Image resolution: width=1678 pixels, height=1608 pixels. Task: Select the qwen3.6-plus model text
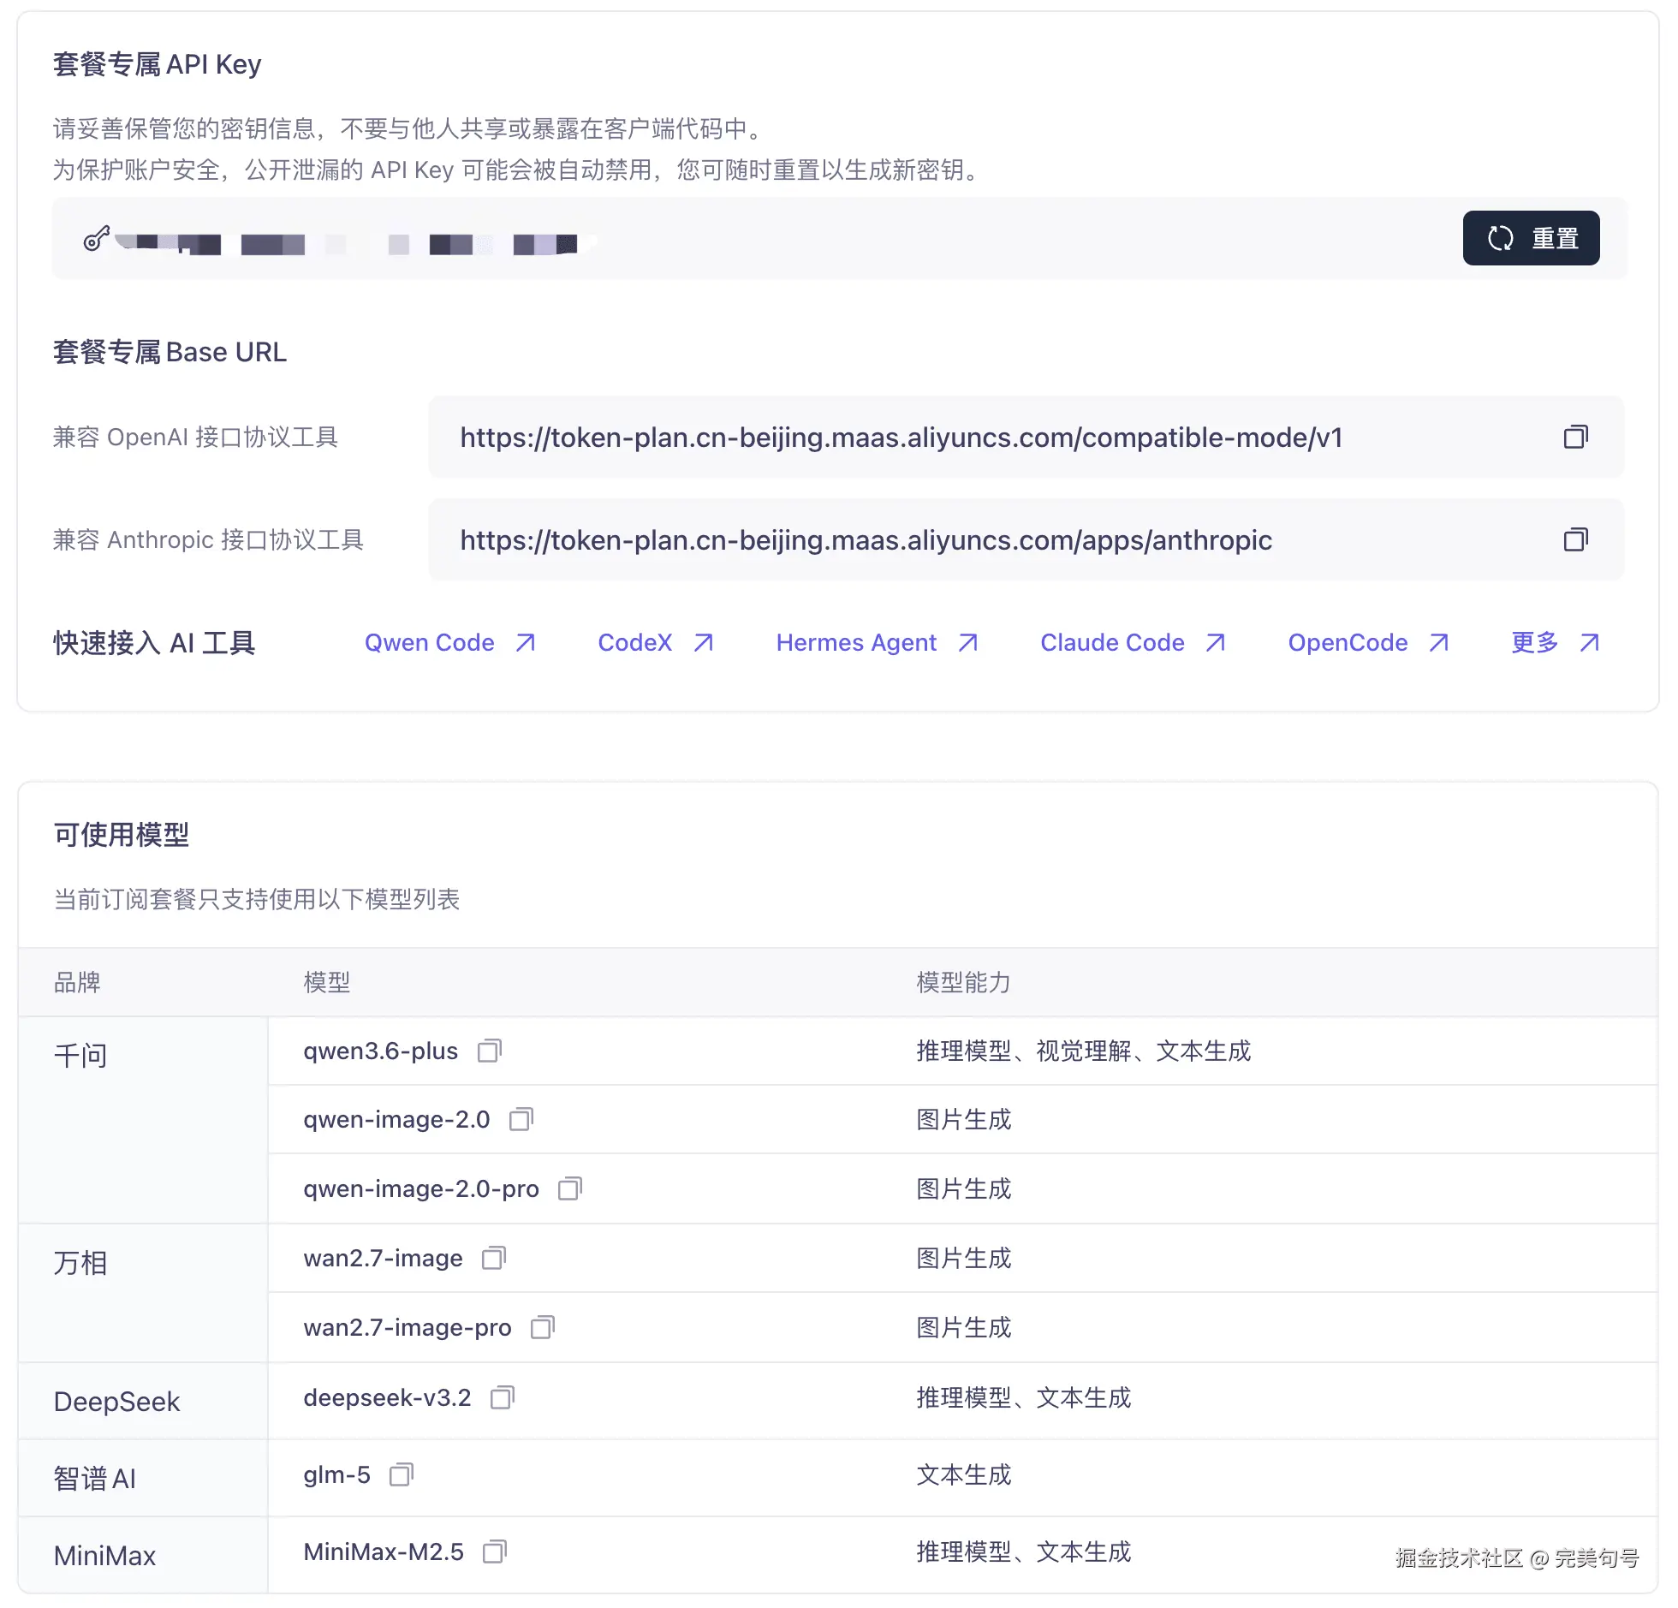(381, 1051)
